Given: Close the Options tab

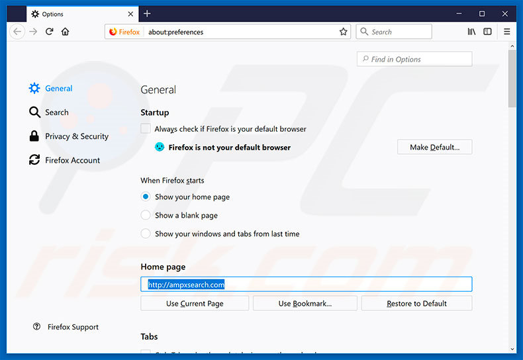Looking at the screenshot, I should click(x=130, y=14).
